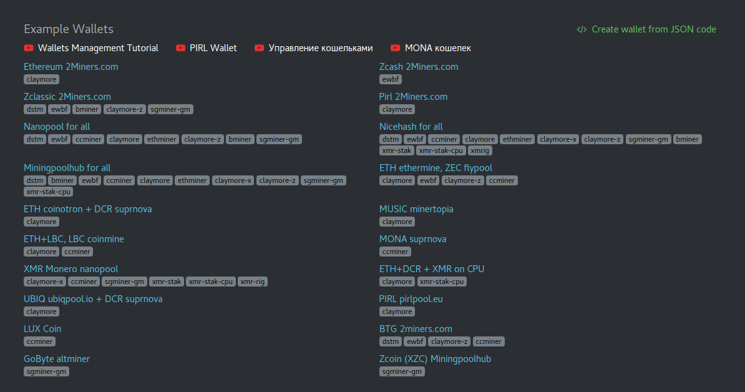Image resolution: width=745 pixels, height=392 pixels.
Task: Select the Zcash 2Miners.com wallet link
Action: coord(419,67)
